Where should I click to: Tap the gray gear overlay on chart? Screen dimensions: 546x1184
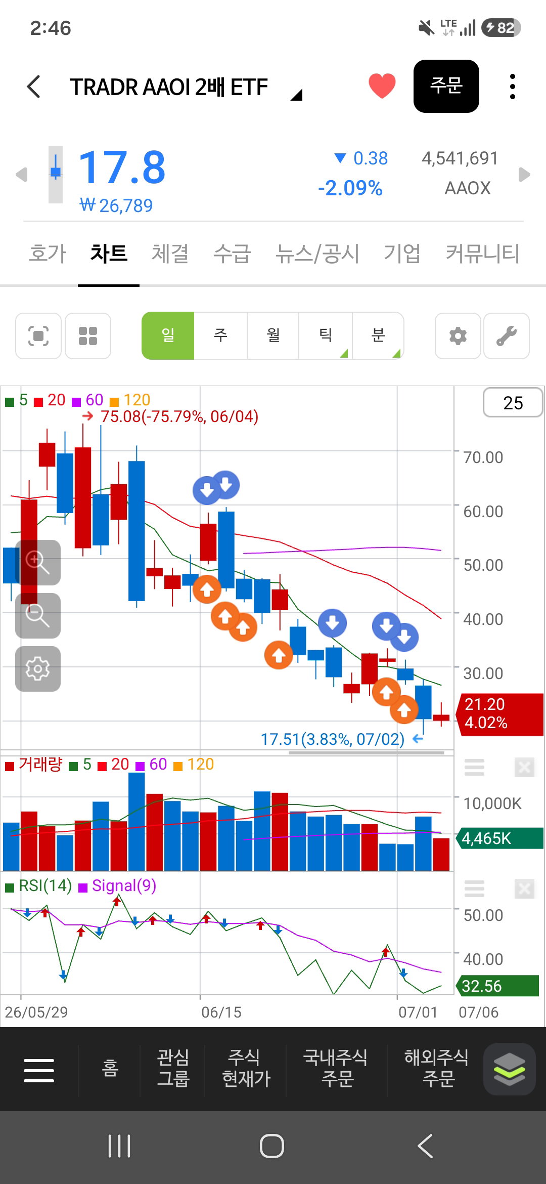pyautogui.click(x=38, y=669)
